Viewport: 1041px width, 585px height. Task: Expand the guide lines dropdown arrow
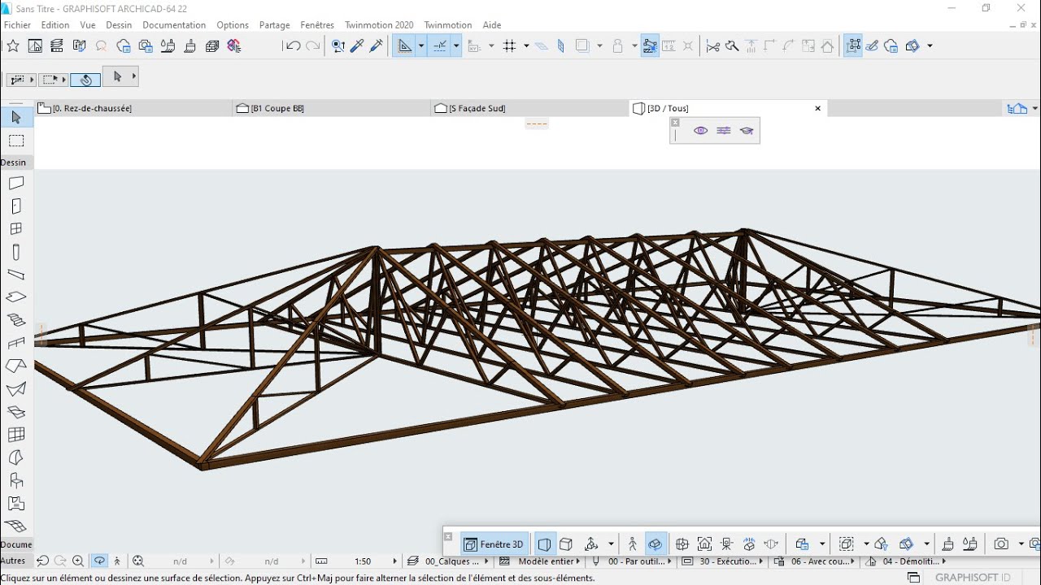point(421,46)
